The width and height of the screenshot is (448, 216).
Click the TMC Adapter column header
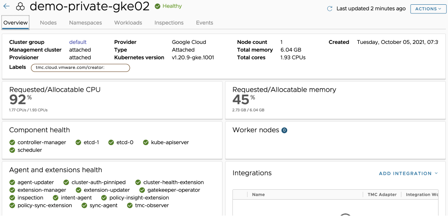pyautogui.click(x=382, y=194)
